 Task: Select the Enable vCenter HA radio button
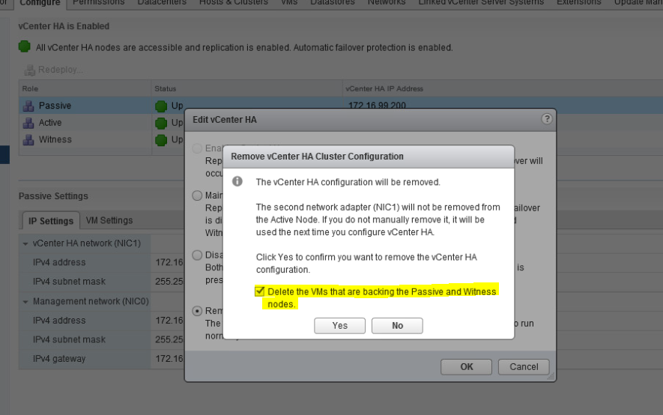coord(197,148)
